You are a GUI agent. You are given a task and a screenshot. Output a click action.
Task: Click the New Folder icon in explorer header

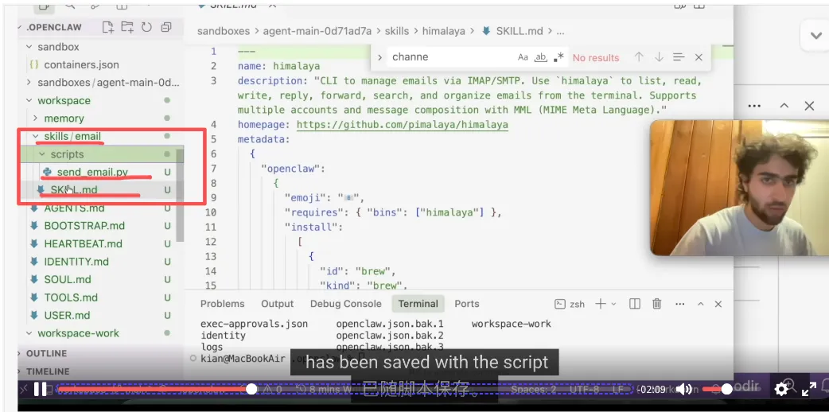126,28
